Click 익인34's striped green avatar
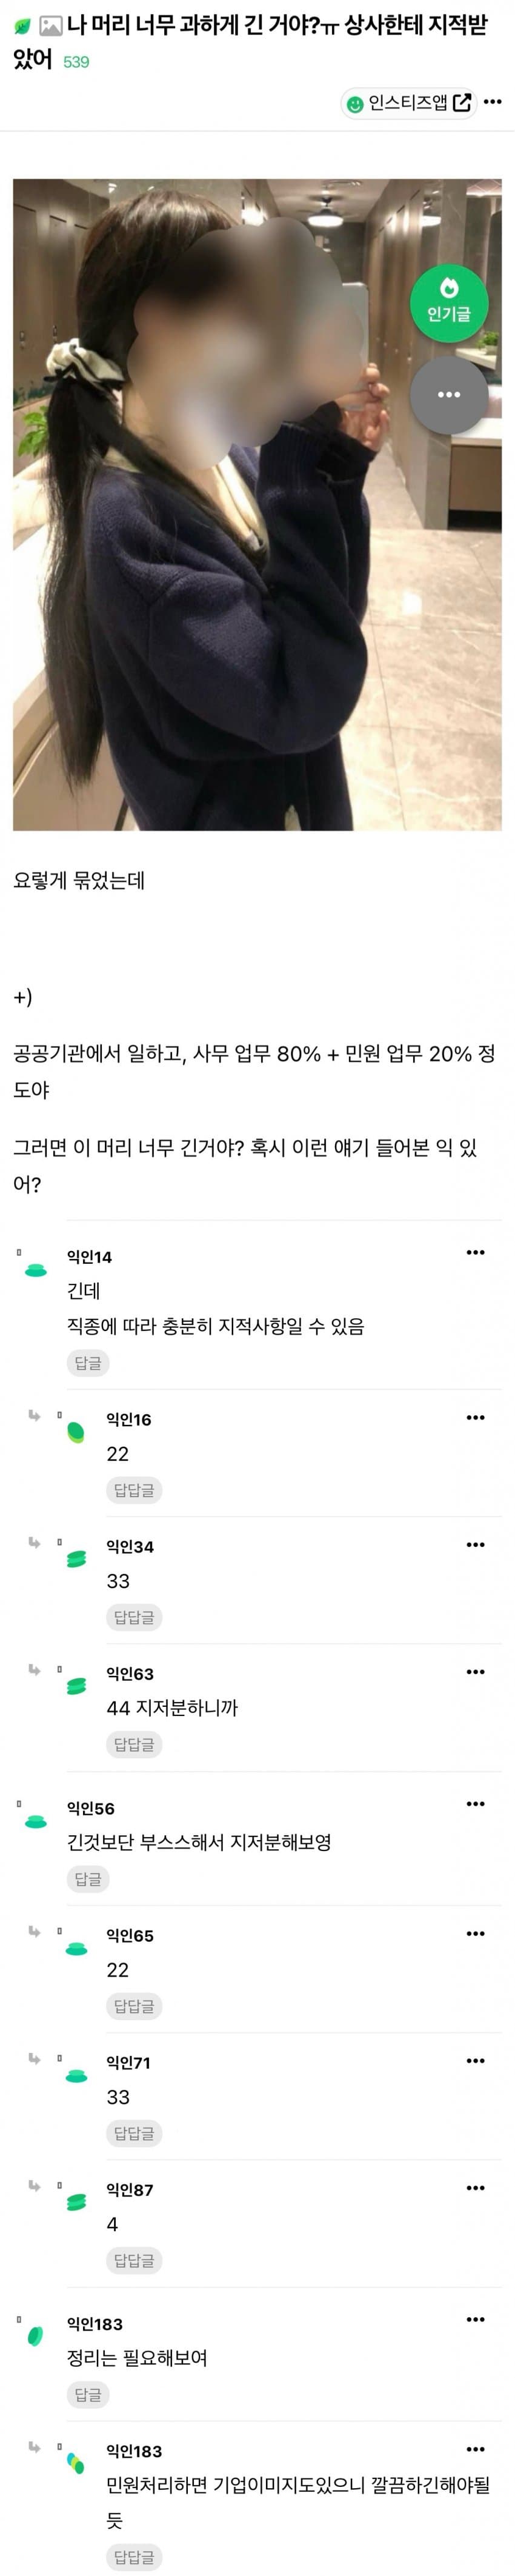This screenshot has width=515, height=2576. [76, 1559]
